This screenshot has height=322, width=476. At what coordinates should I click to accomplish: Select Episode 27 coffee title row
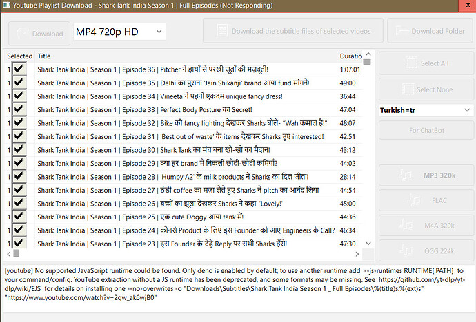point(178,190)
